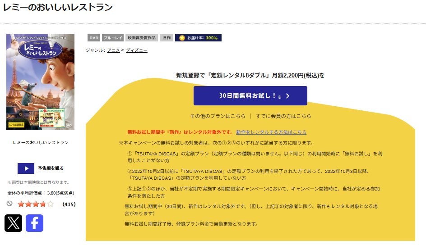Click the 無料お試し期間中（30日間） note paragraph
The image size is (426, 245).
tap(251, 210)
